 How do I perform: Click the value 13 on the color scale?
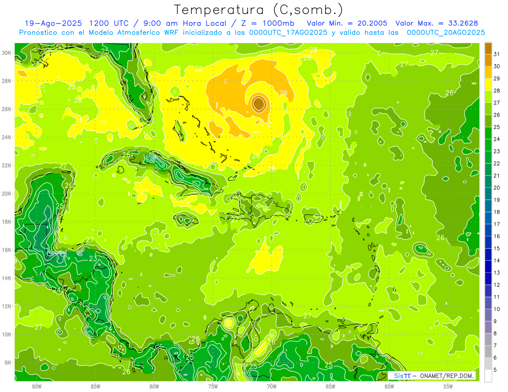coord(497,273)
